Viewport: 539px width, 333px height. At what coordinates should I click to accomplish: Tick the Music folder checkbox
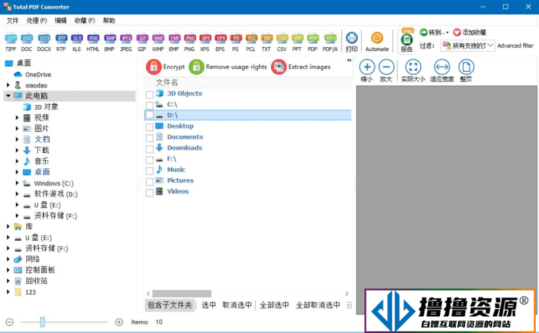150,171
